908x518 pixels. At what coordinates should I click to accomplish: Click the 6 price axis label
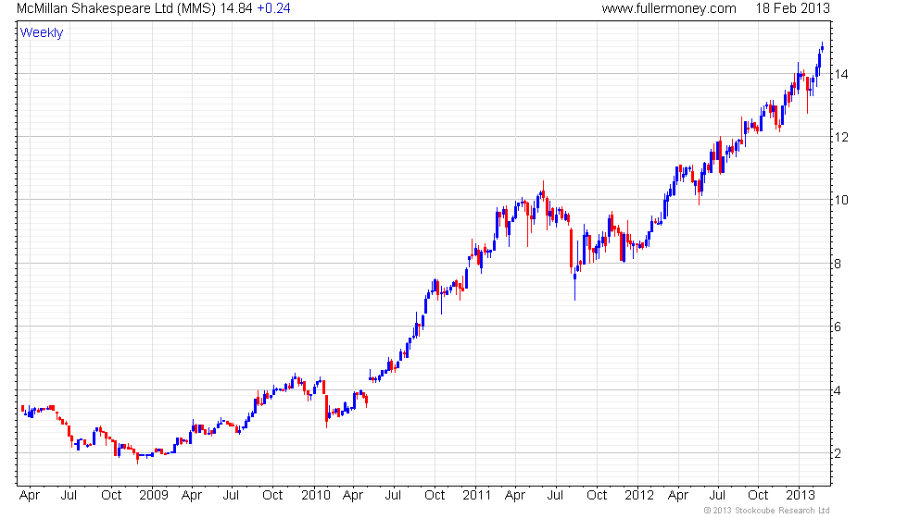pyautogui.click(x=838, y=327)
